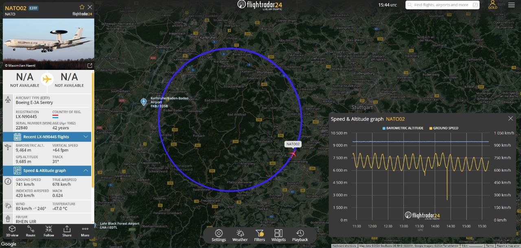
Task: Click the registration LX-N90445 value
Action: point(26,117)
